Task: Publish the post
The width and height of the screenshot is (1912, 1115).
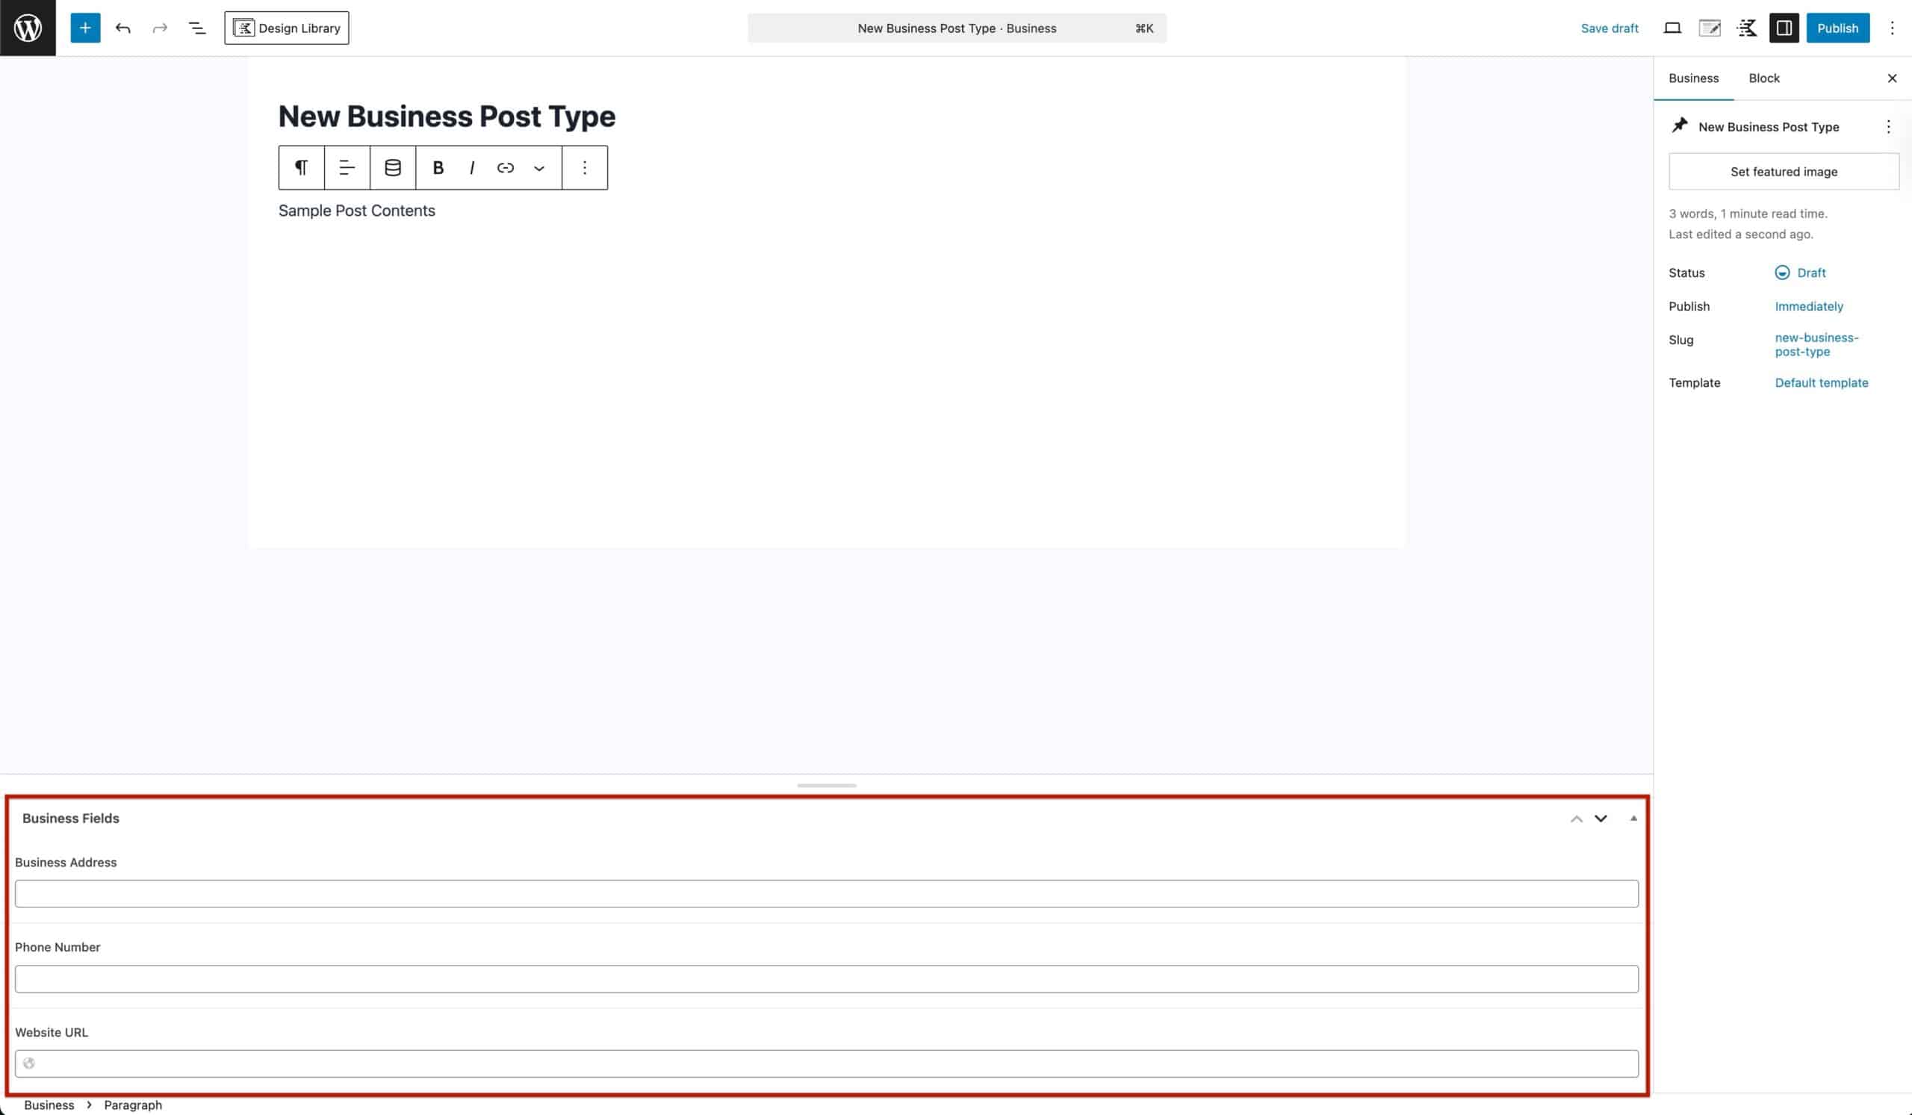Action: tap(1837, 28)
